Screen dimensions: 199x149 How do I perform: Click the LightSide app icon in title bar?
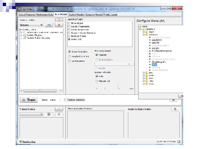19,9
